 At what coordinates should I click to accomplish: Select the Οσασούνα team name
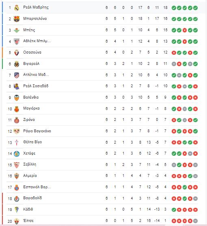coord(32,52)
